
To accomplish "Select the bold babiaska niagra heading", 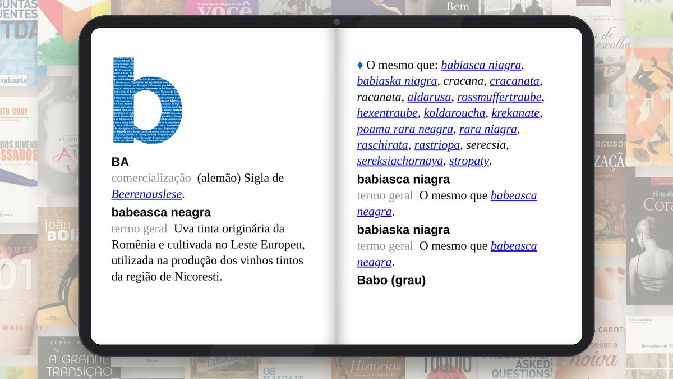I will click(404, 230).
